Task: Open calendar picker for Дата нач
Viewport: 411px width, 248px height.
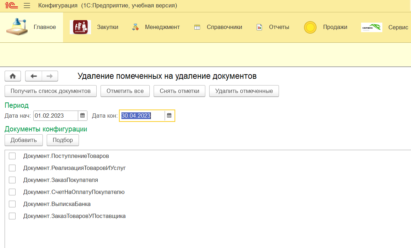Action: [x=82, y=116]
